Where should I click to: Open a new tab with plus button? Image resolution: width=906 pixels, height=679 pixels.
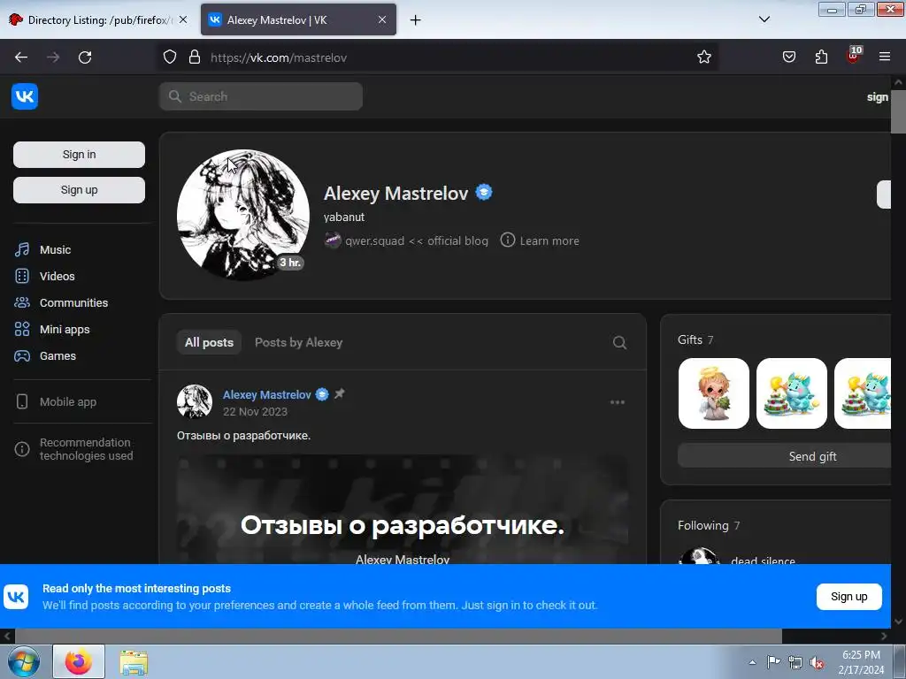click(415, 20)
